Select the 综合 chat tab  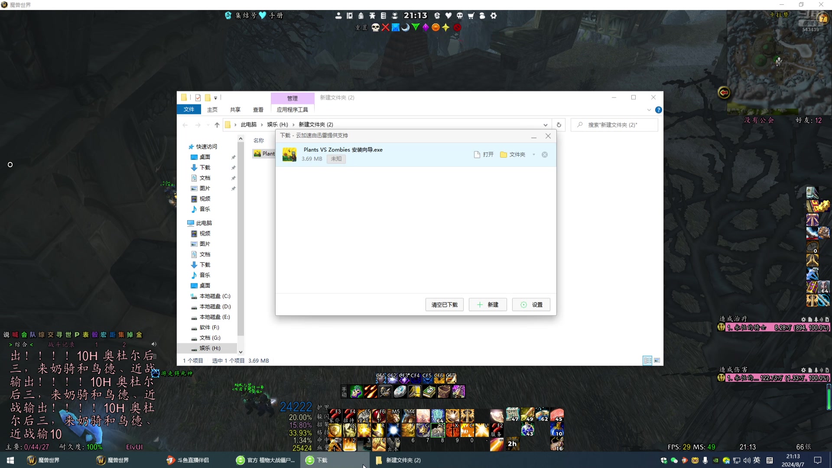[21, 344]
